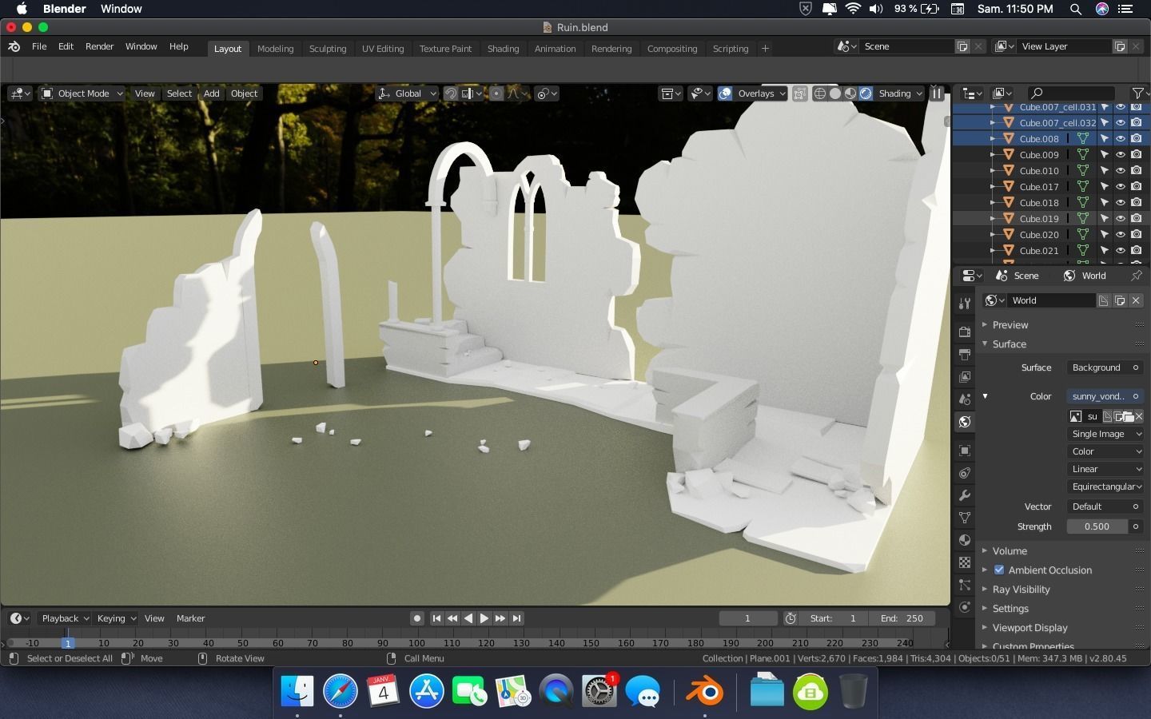Open the Object properties tab
The width and height of the screenshot is (1151, 719).
click(x=965, y=451)
